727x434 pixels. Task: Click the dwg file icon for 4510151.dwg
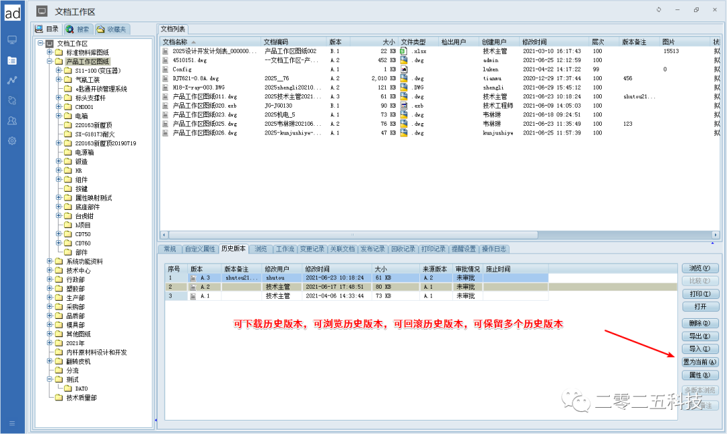403,60
